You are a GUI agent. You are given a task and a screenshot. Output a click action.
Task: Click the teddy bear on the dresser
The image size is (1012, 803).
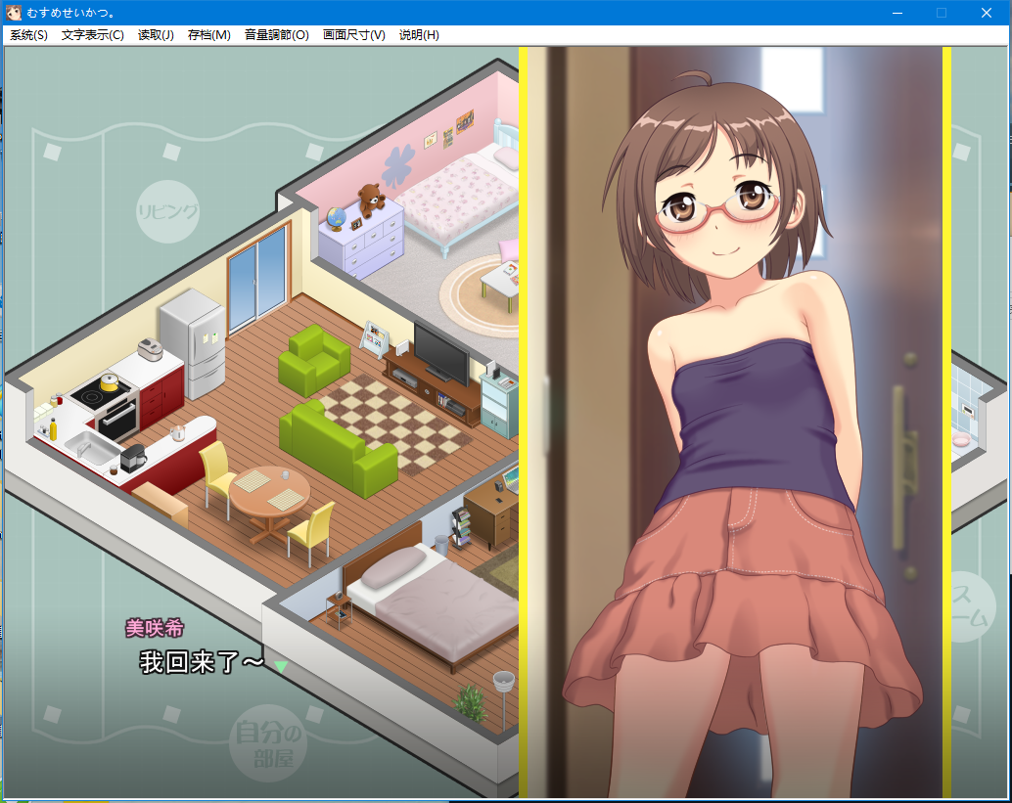coord(371,200)
